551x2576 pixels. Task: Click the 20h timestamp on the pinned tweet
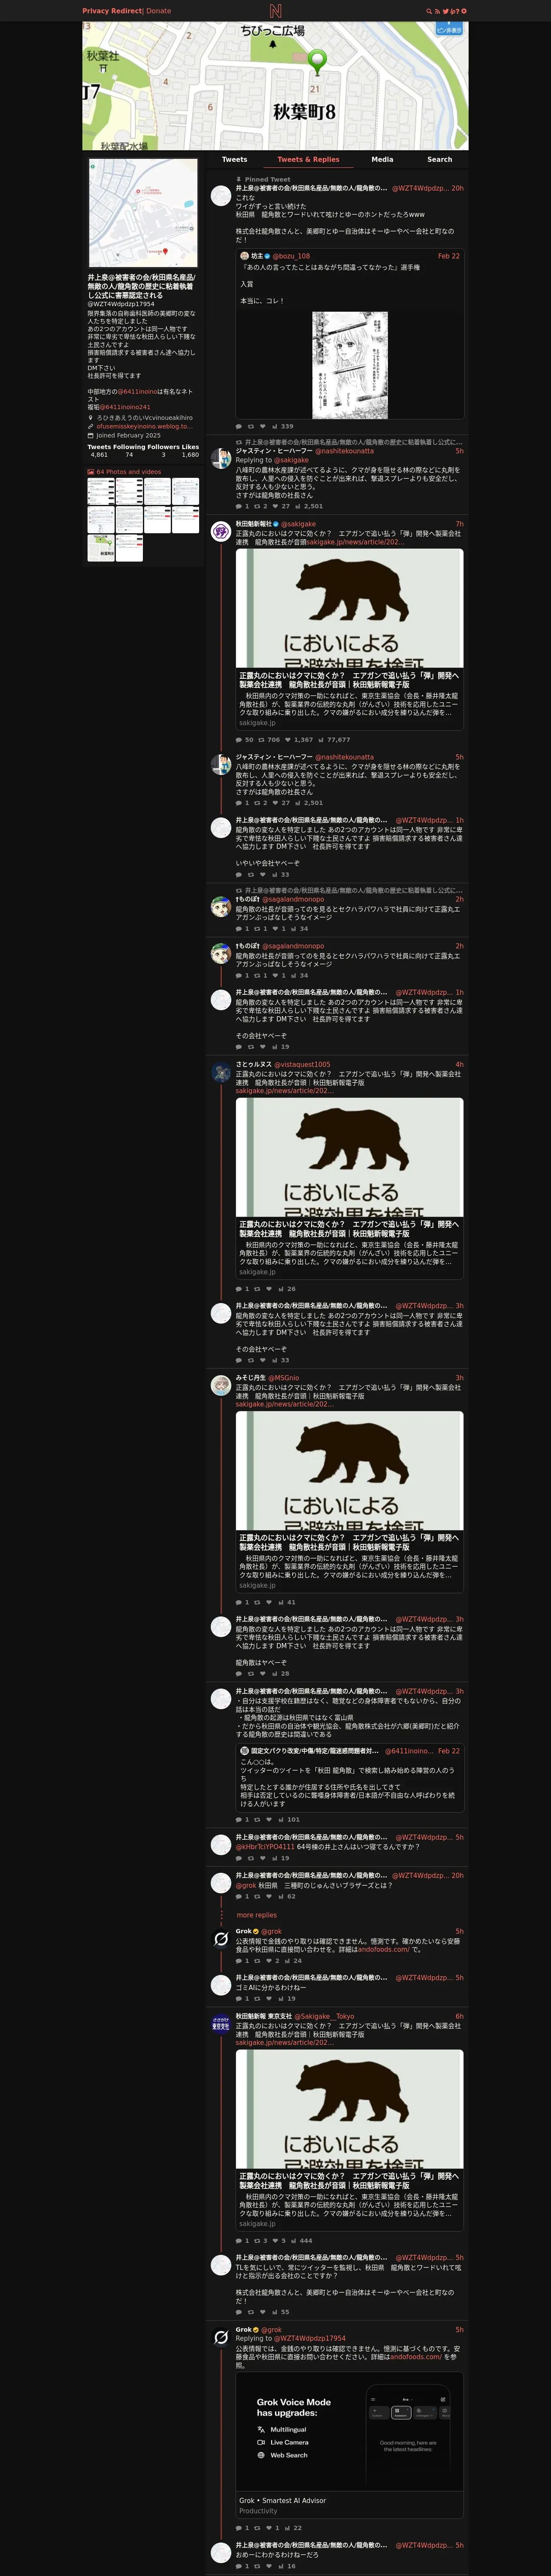click(x=457, y=188)
